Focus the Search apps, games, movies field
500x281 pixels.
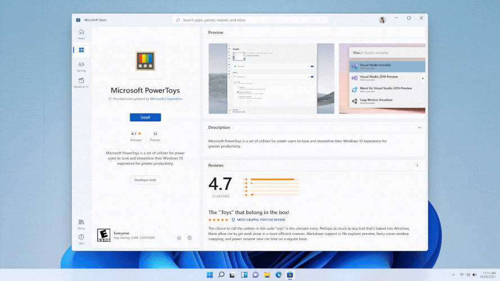pyautogui.click(x=250, y=20)
